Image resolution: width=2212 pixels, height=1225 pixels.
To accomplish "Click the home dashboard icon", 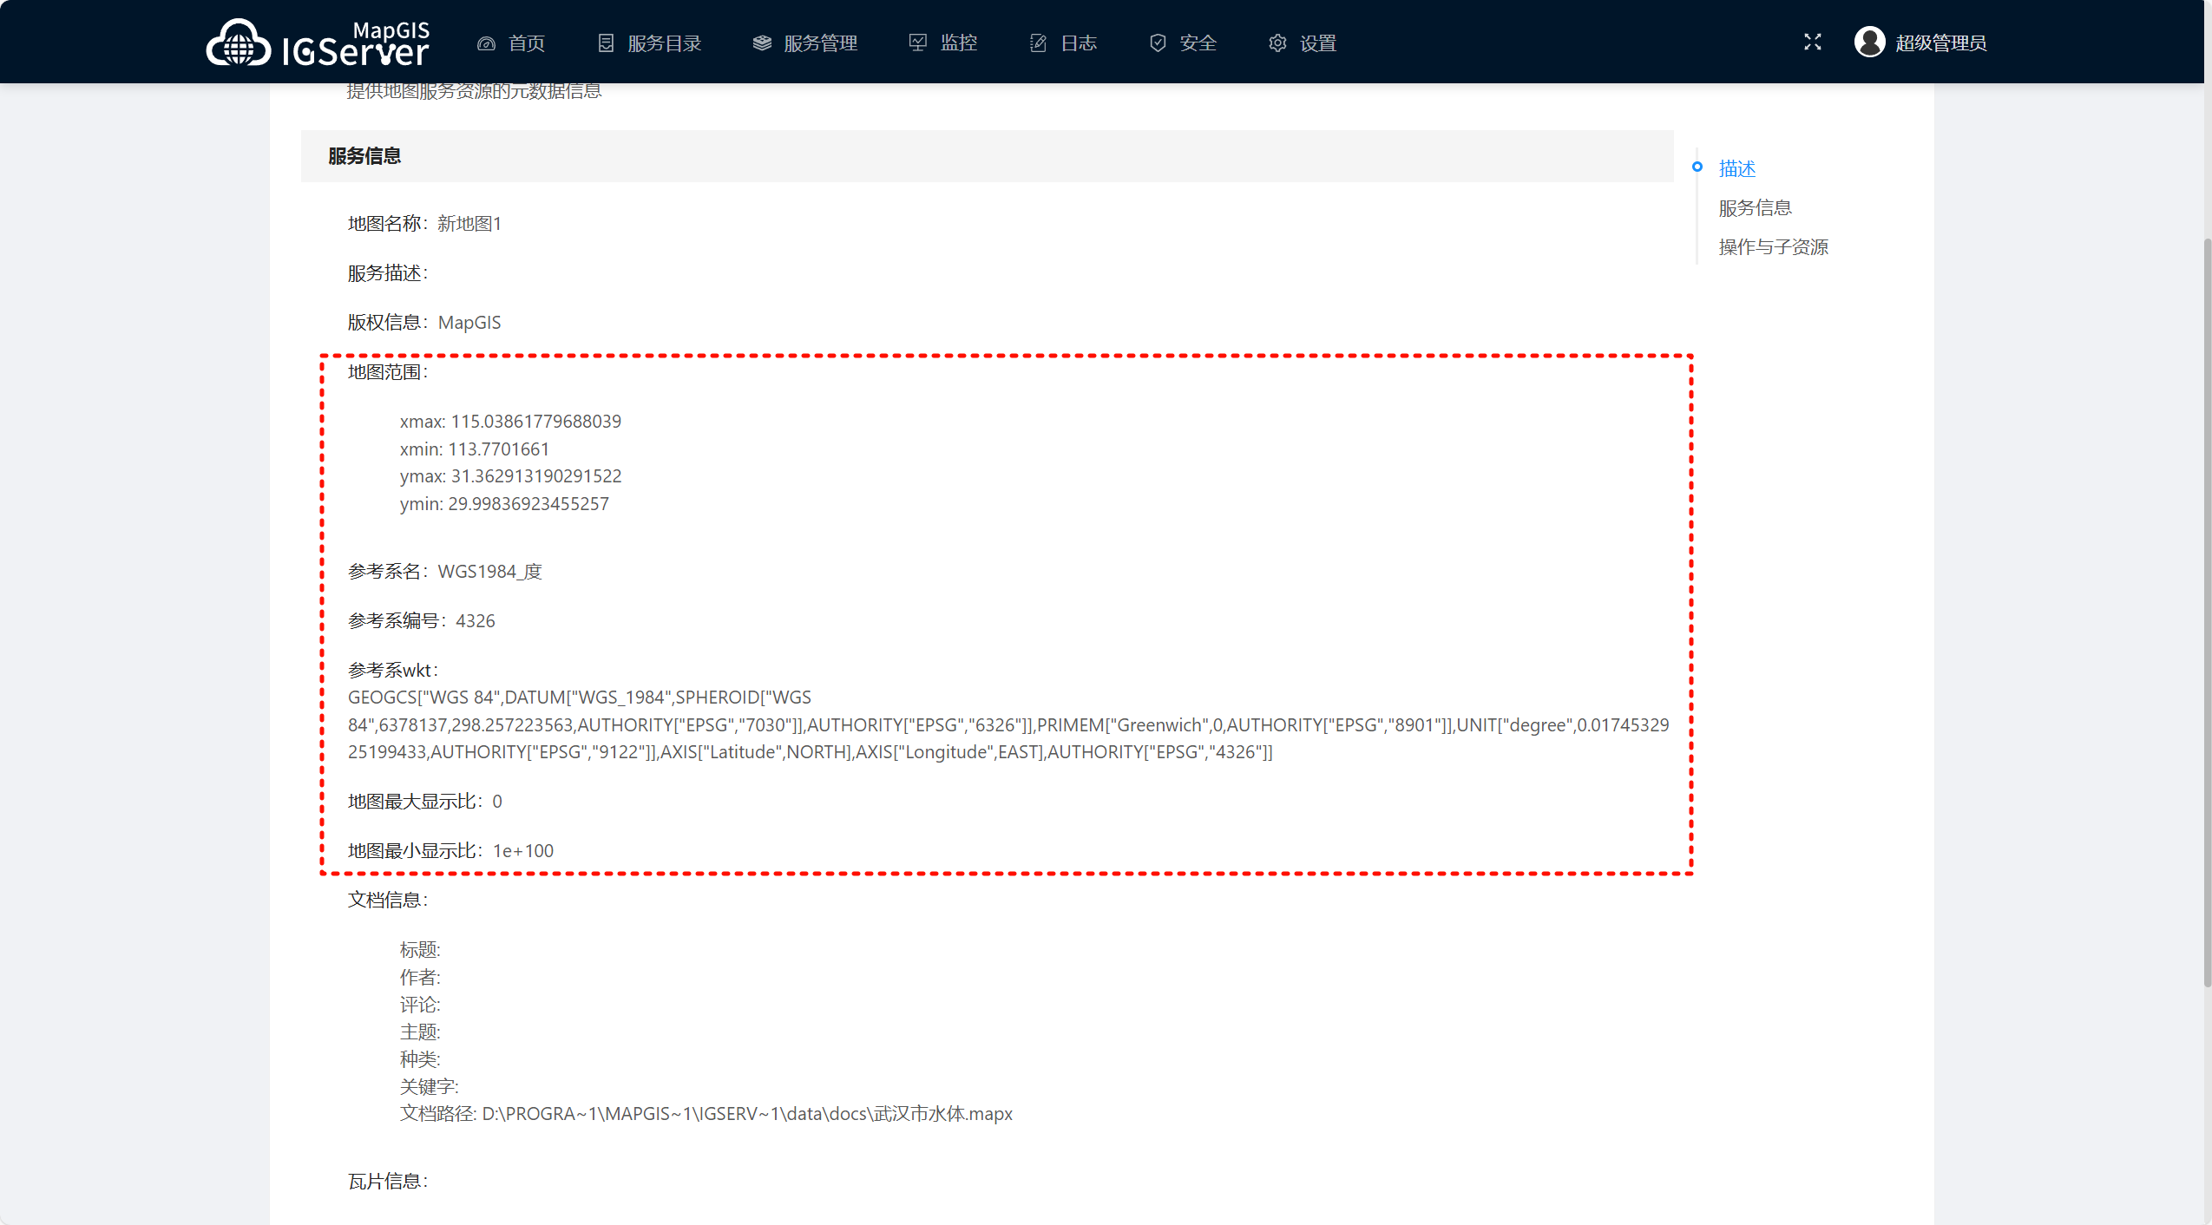I will [x=486, y=43].
